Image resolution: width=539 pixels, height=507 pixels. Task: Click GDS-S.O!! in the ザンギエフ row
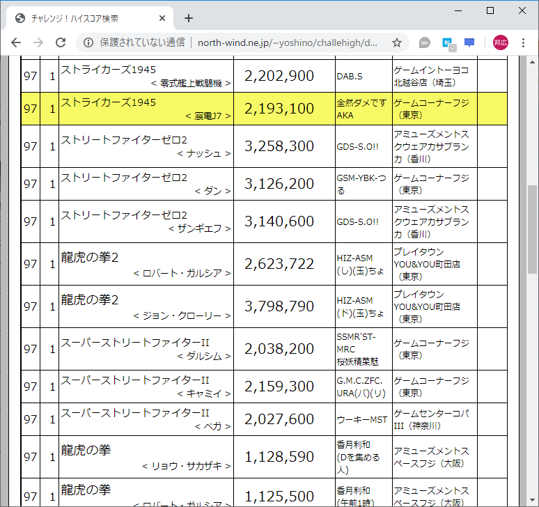click(x=357, y=222)
